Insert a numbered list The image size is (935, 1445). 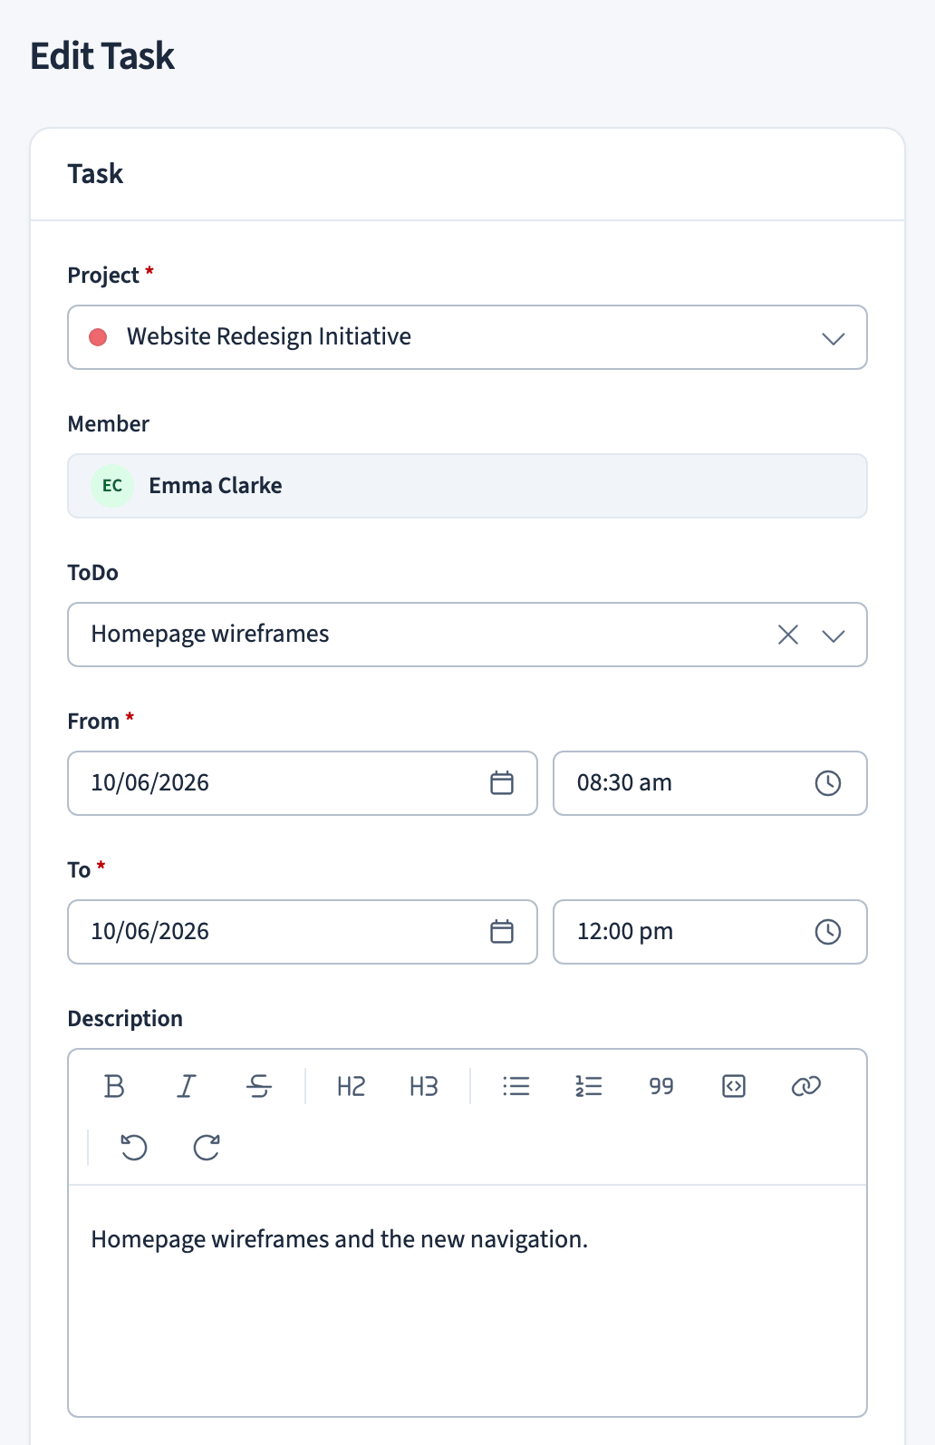(589, 1086)
